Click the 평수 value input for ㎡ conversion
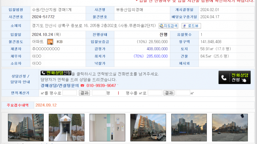This screenshot has height=144, width=257. pyautogui.click(x=155, y=93)
